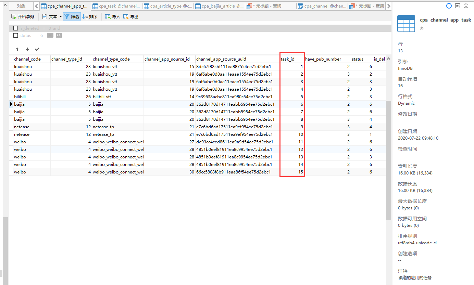Click the 筛选 filter funnel toolbar button

pyautogui.click(x=72, y=16)
